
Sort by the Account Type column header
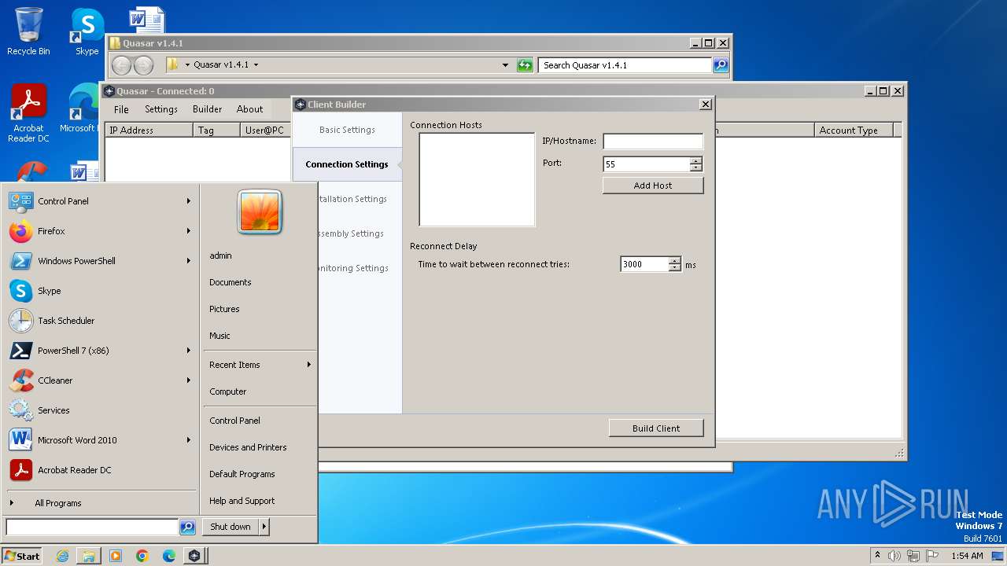click(854, 130)
